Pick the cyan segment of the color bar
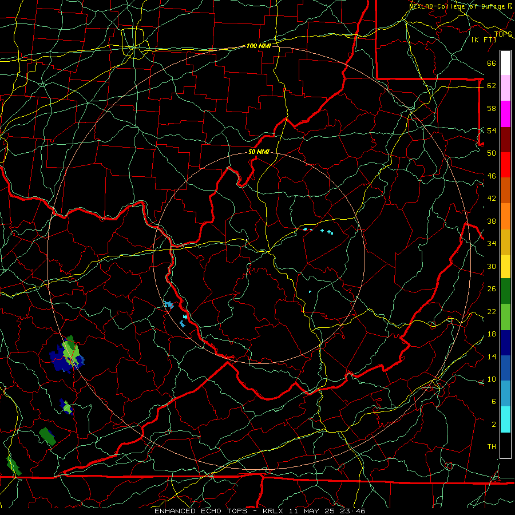Viewport: 515px width, 515px height. click(505, 419)
